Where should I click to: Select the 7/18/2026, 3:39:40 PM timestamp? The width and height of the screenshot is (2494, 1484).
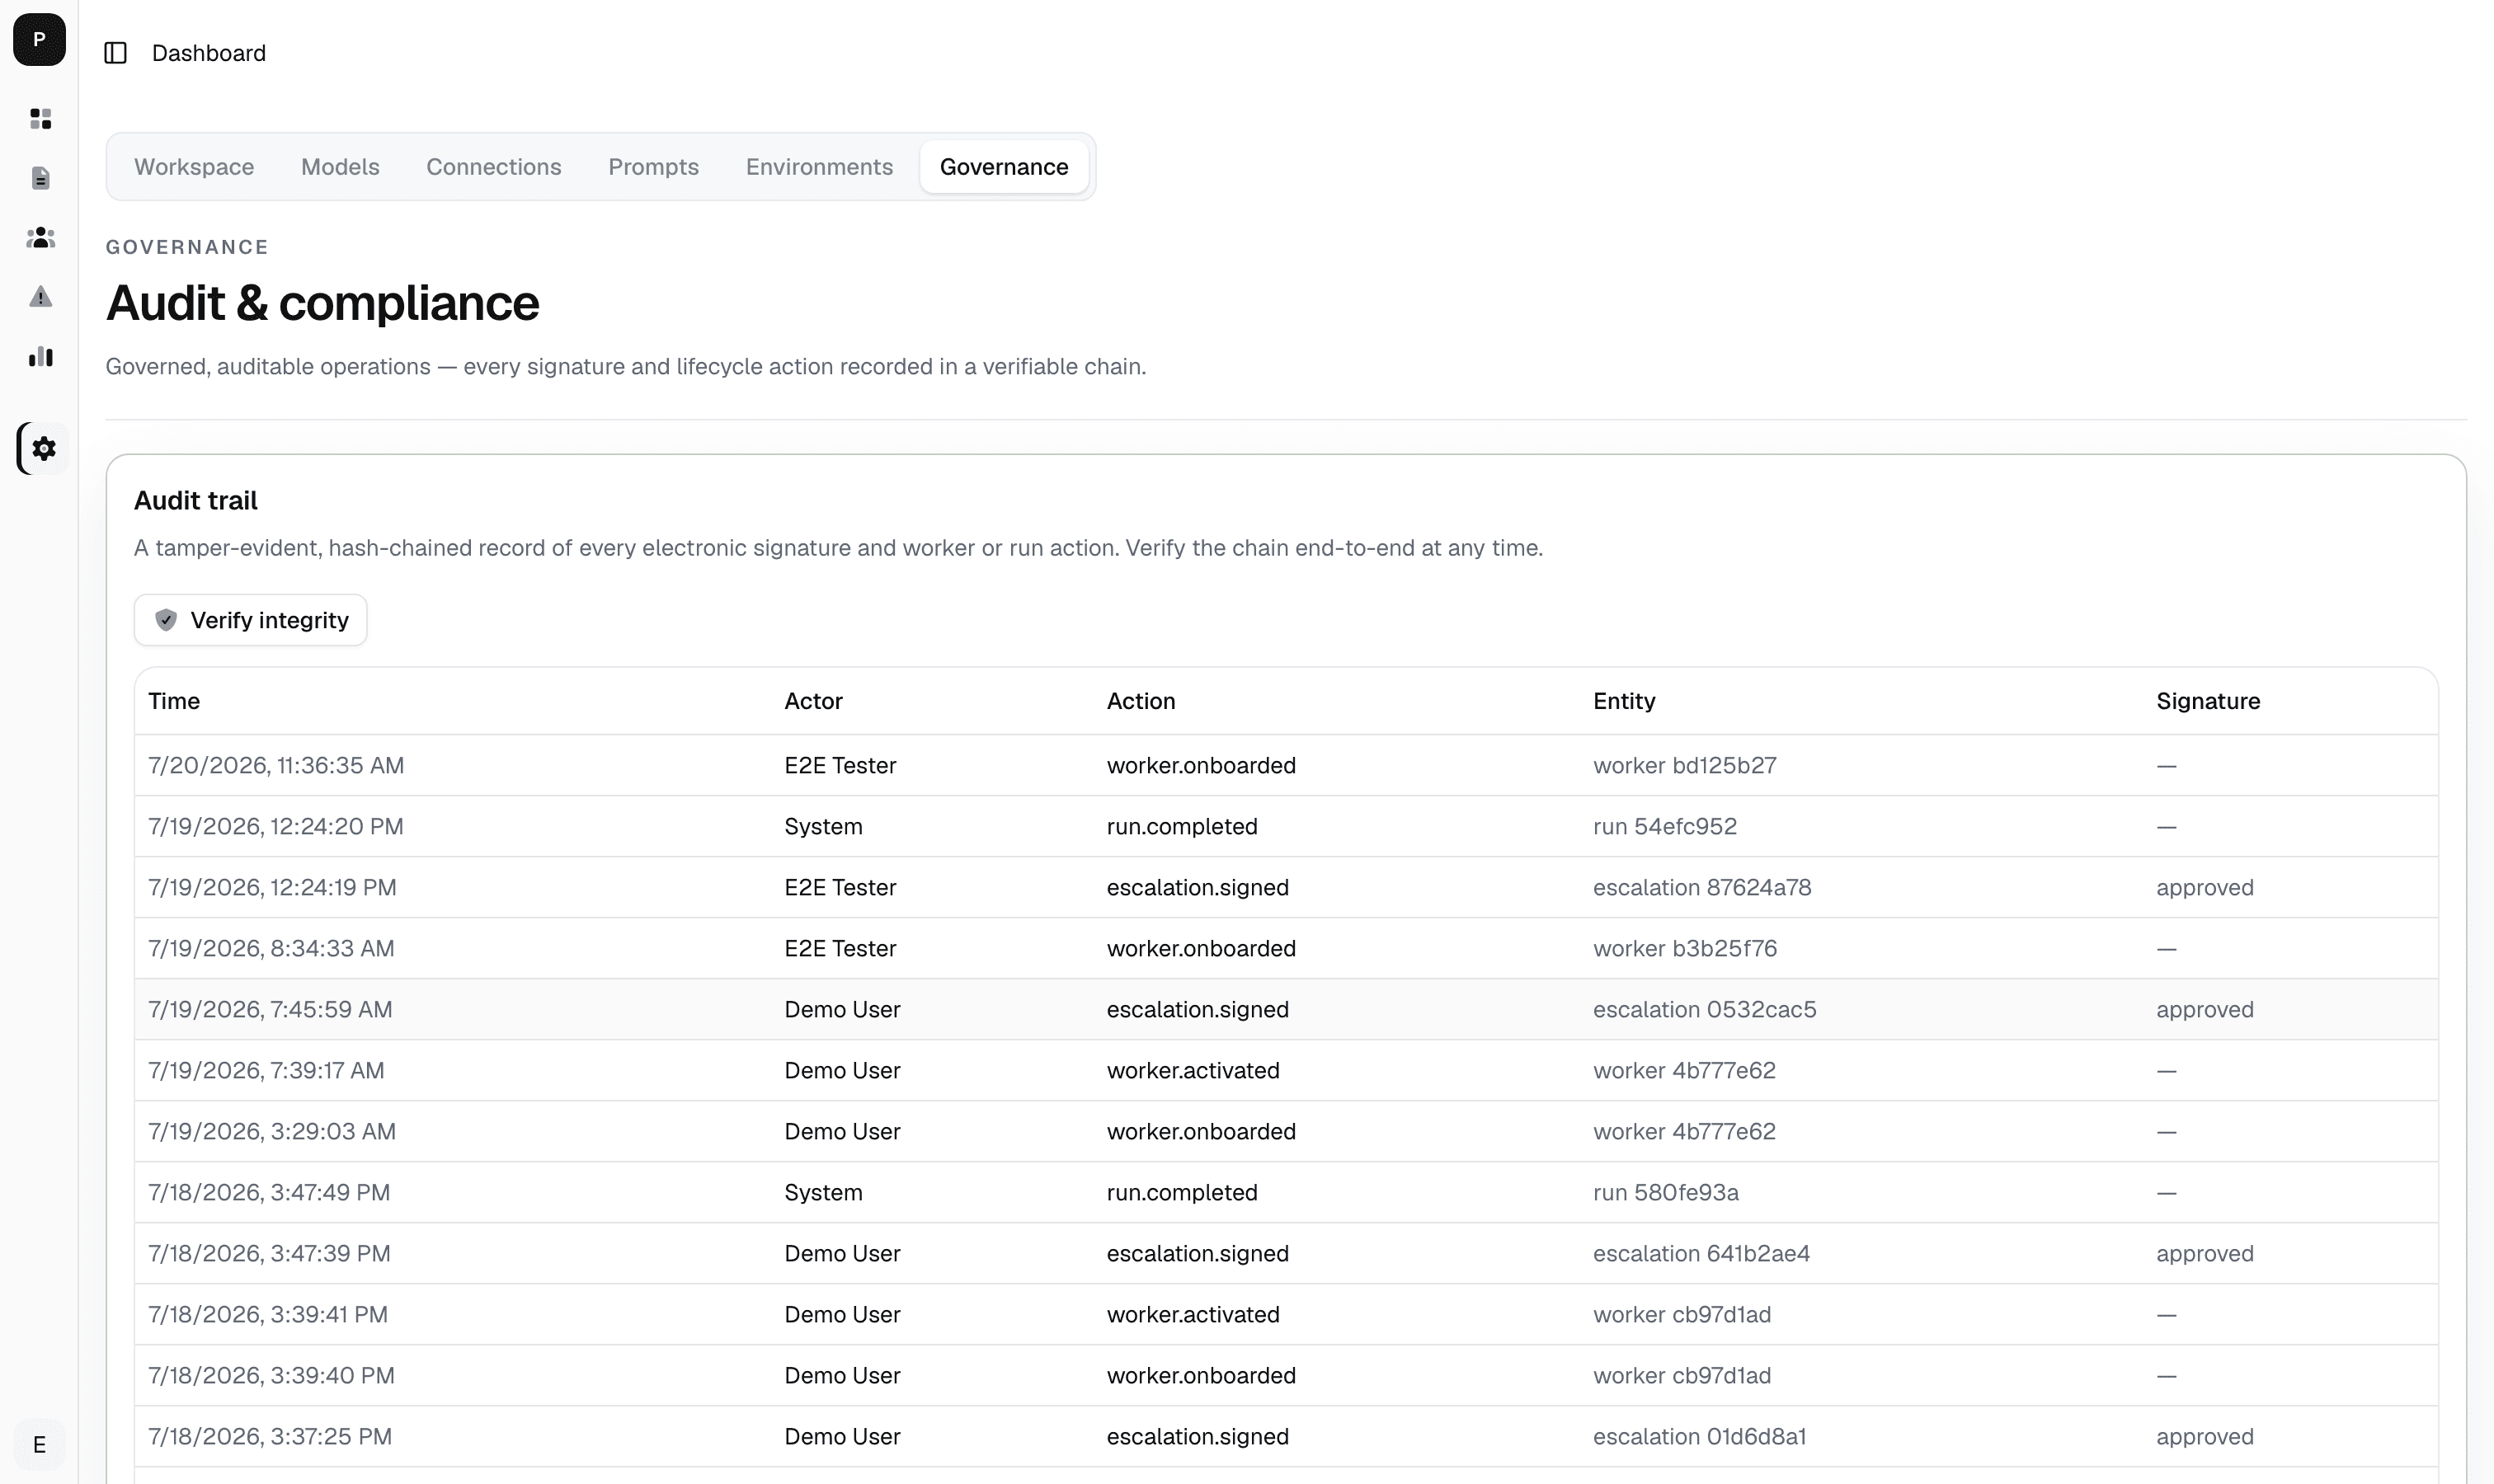pos(271,1375)
